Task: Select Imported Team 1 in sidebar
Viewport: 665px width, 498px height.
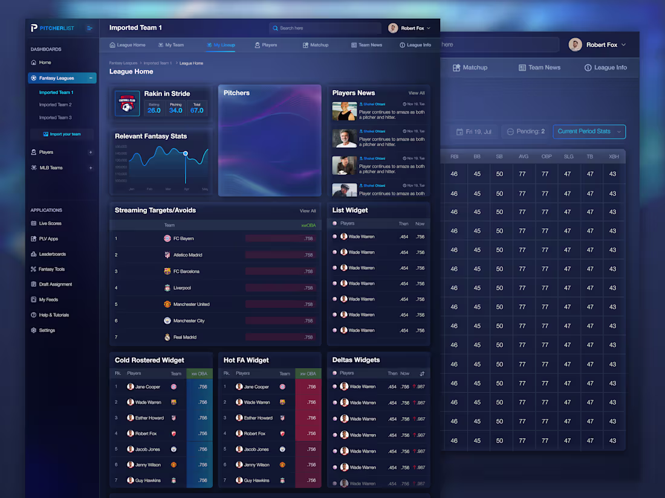Action: click(x=56, y=92)
